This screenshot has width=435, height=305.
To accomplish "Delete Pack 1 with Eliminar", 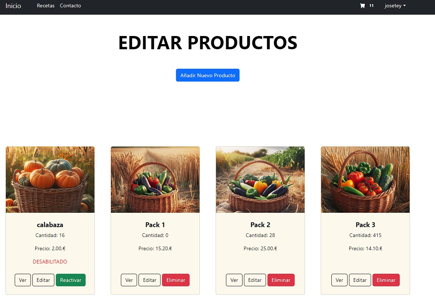I will (x=176, y=280).
